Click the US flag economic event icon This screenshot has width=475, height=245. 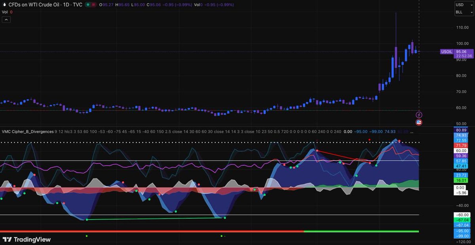(x=419, y=122)
